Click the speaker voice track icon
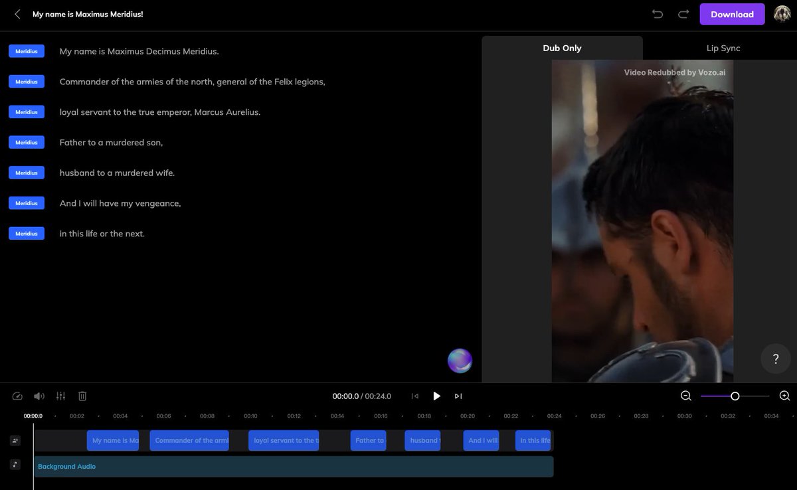The height and width of the screenshot is (490, 797). click(x=15, y=440)
